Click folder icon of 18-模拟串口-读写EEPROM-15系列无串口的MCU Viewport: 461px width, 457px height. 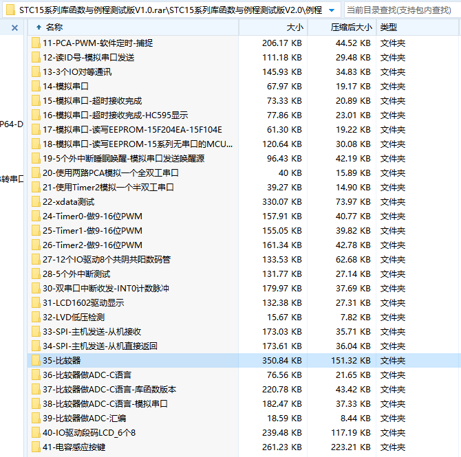click(36, 144)
